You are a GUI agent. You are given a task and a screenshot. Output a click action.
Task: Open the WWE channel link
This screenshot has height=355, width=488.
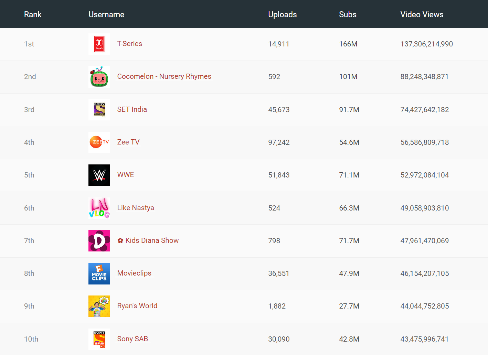pyautogui.click(x=125, y=175)
